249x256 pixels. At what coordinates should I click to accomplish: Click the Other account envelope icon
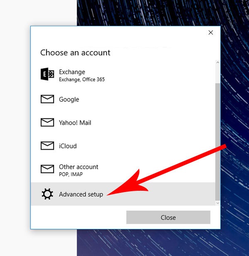[47, 169]
